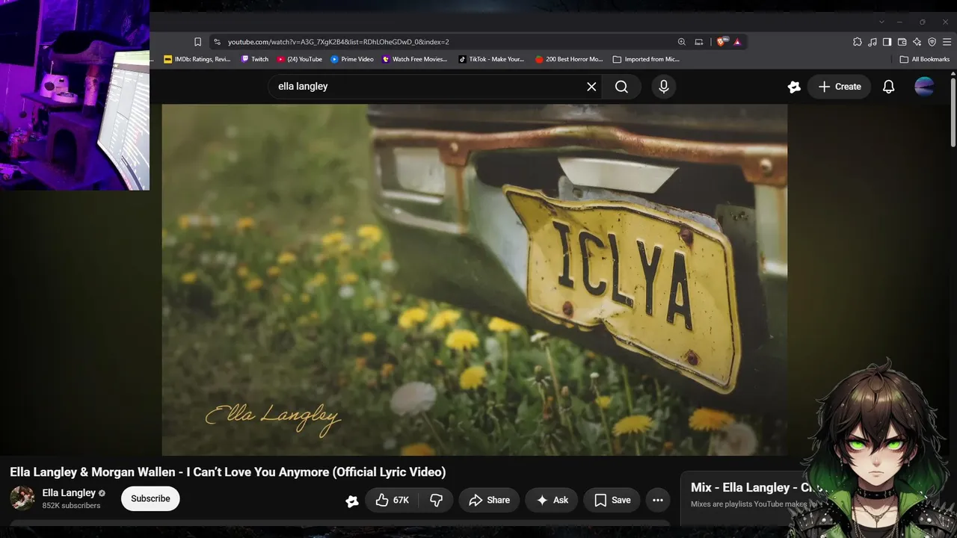
Task: Open YouTube notifications bell
Action: click(x=888, y=87)
